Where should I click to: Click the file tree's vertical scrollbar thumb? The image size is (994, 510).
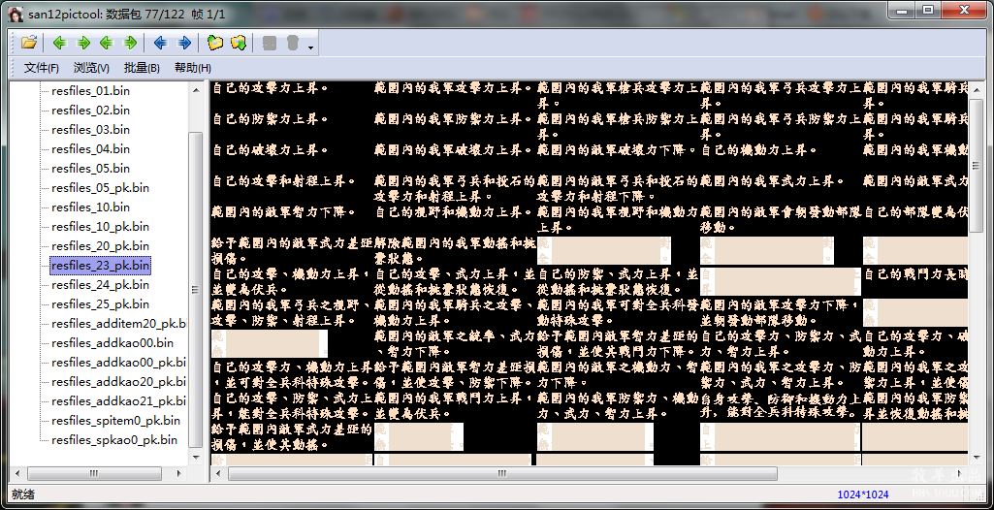point(196,290)
